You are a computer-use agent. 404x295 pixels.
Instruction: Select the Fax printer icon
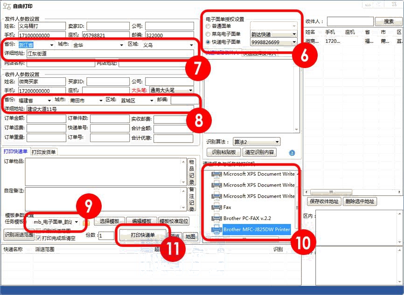(x=216, y=207)
